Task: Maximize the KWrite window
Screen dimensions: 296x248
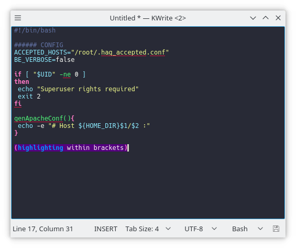Action: 266,18
